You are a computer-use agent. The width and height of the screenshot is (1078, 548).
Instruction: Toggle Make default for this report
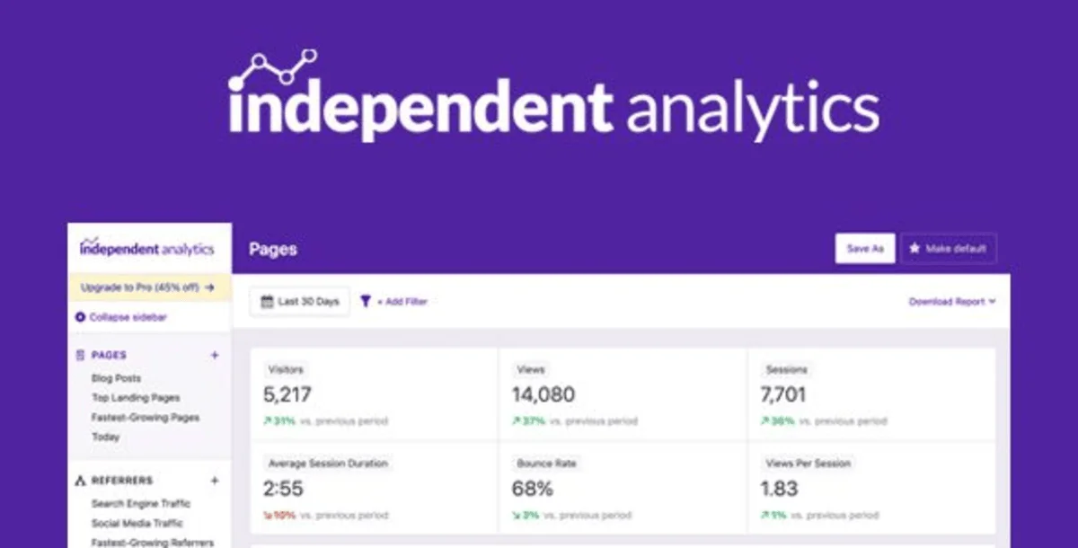coord(948,248)
